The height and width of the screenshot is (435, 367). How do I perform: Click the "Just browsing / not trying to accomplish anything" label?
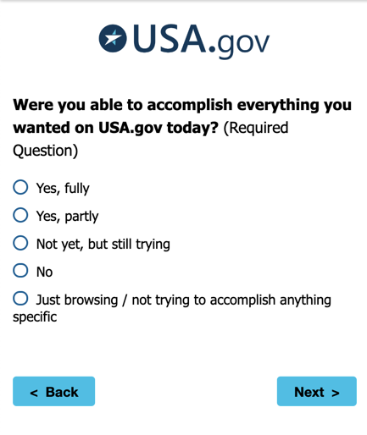click(x=183, y=300)
